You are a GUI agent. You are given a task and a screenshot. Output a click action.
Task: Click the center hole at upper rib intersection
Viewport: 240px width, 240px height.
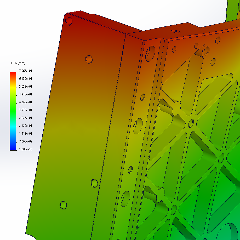(191, 123)
